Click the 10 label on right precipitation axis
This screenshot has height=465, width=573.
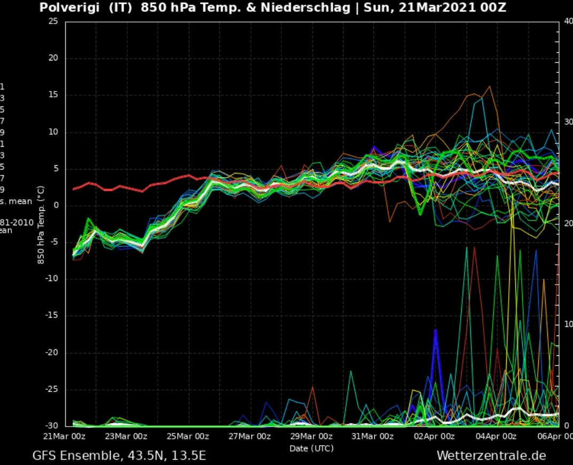[x=568, y=325]
